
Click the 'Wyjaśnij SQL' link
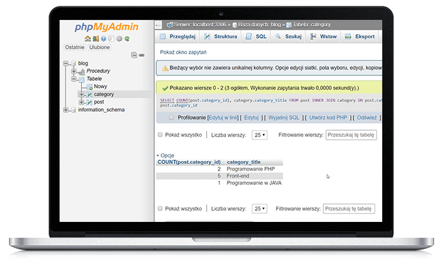[x=283, y=118]
